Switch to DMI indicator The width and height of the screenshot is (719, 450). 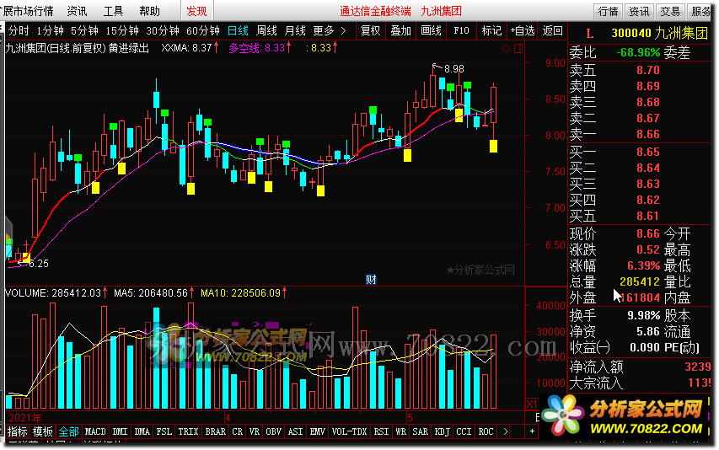[x=121, y=431]
